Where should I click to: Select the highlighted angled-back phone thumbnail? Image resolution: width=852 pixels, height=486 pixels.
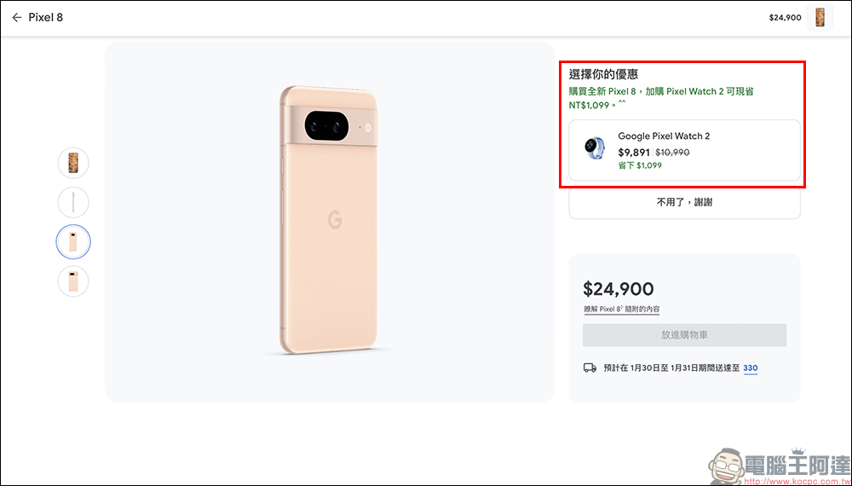(x=73, y=242)
